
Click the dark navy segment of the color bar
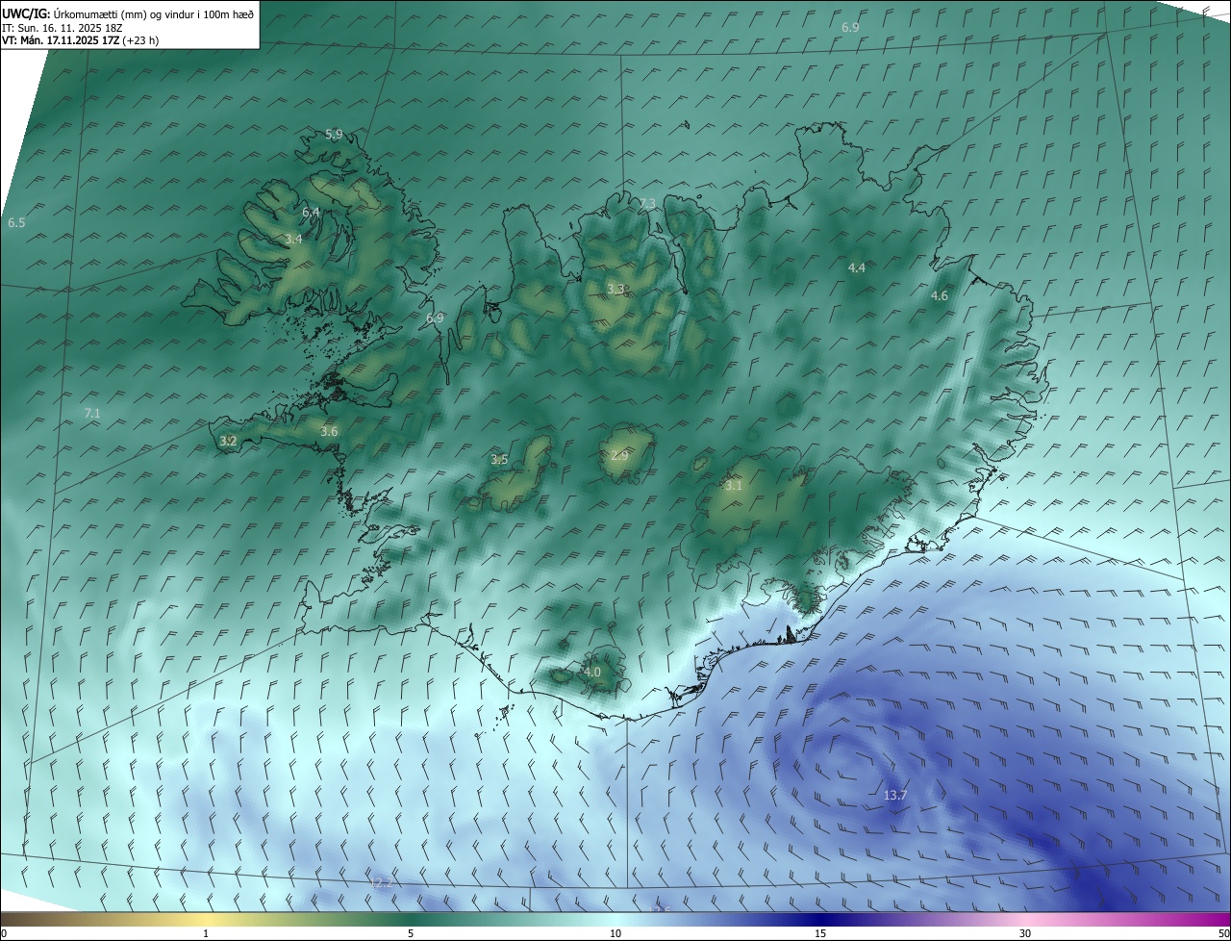[x=820, y=919]
